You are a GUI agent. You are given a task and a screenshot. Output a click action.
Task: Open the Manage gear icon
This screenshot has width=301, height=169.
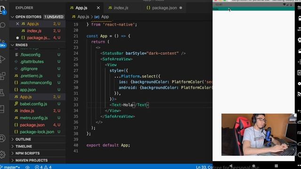click(2, 154)
